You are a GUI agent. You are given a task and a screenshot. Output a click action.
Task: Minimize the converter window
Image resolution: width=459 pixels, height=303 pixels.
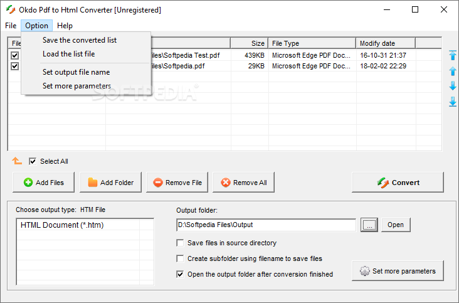click(x=387, y=9)
